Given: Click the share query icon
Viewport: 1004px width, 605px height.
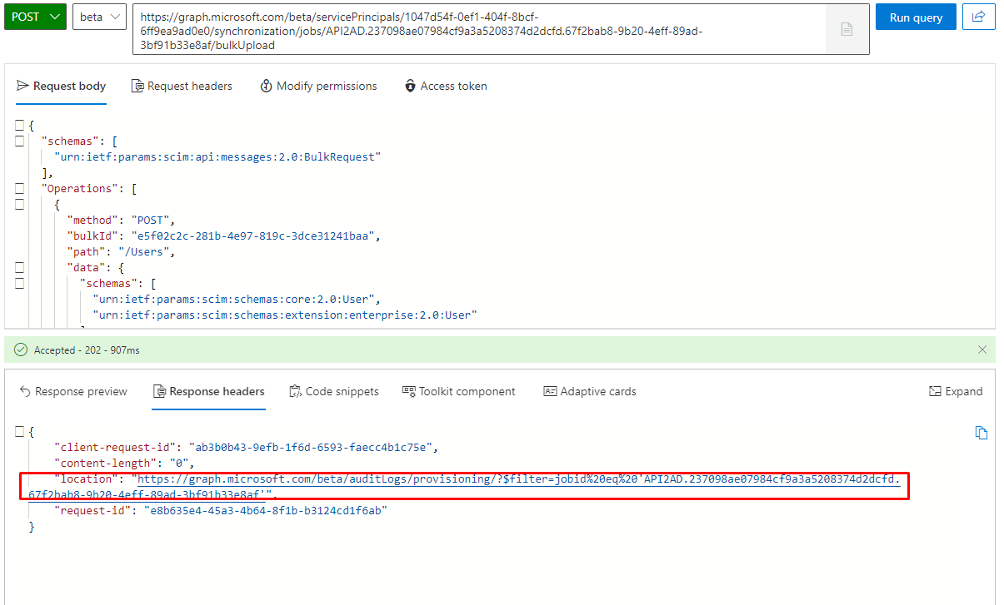Looking at the screenshot, I should pos(979,17).
